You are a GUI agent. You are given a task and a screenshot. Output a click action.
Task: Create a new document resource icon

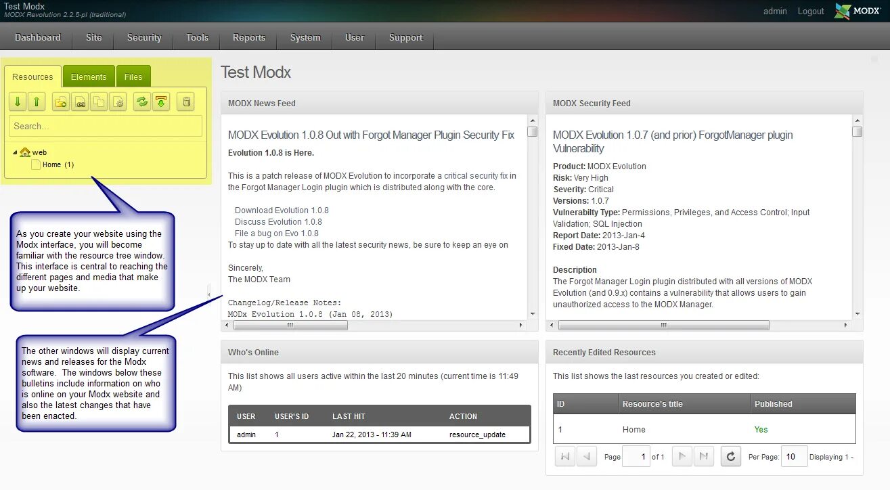61,102
